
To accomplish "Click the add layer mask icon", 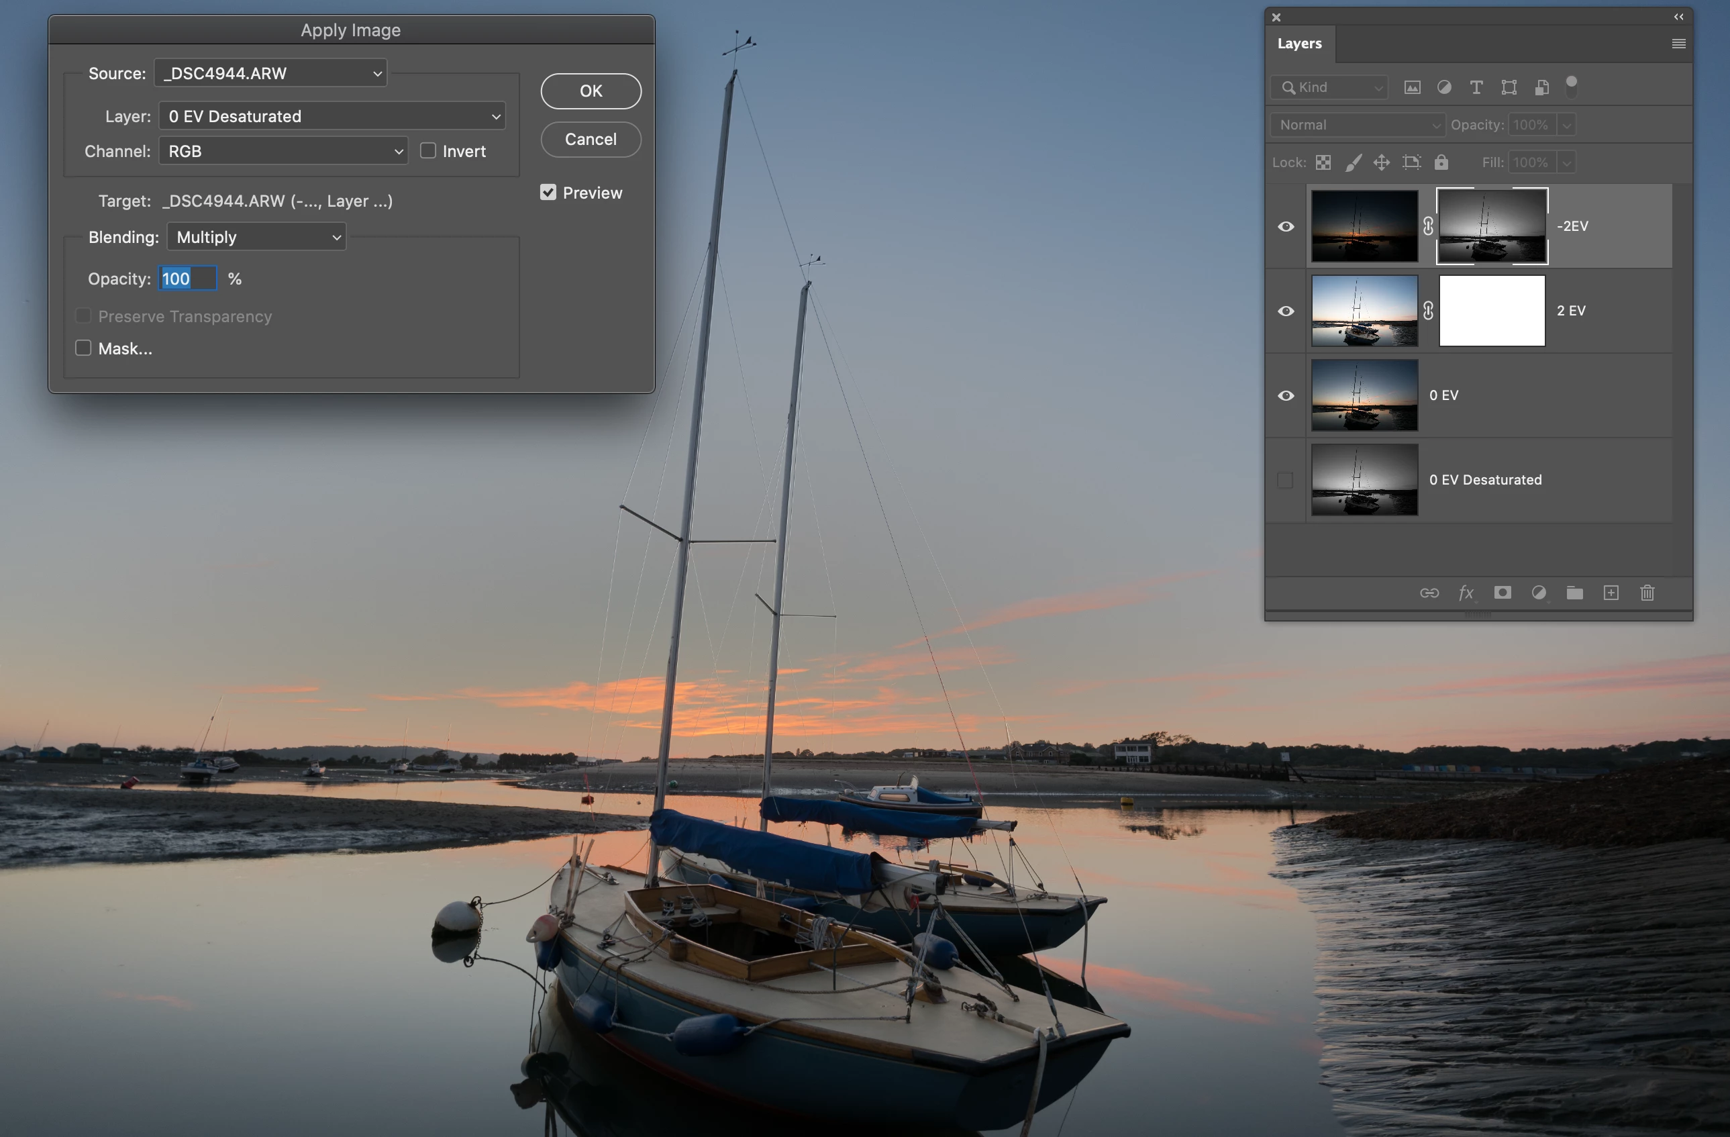I will pyautogui.click(x=1503, y=593).
